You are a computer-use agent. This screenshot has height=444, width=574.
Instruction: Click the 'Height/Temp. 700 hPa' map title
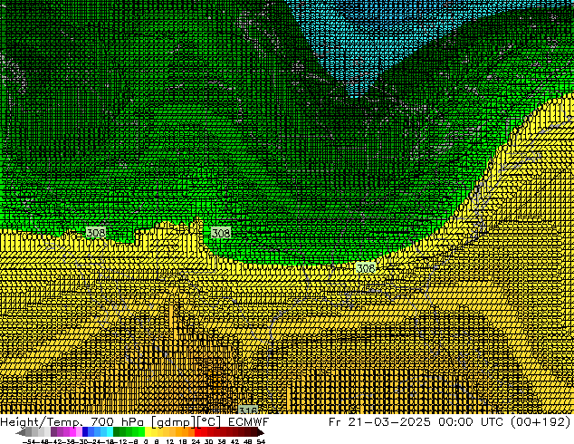(72, 422)
